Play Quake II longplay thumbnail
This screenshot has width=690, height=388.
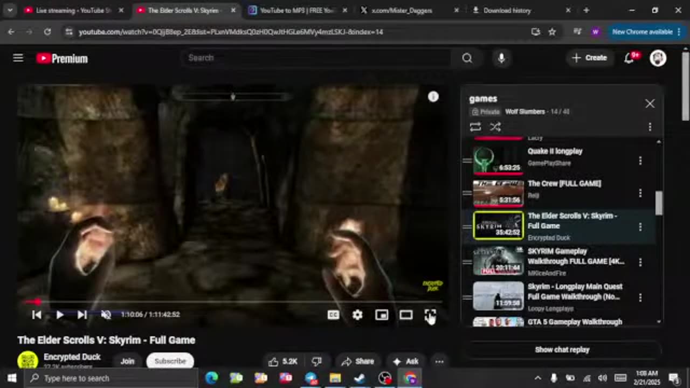[498, 161]
